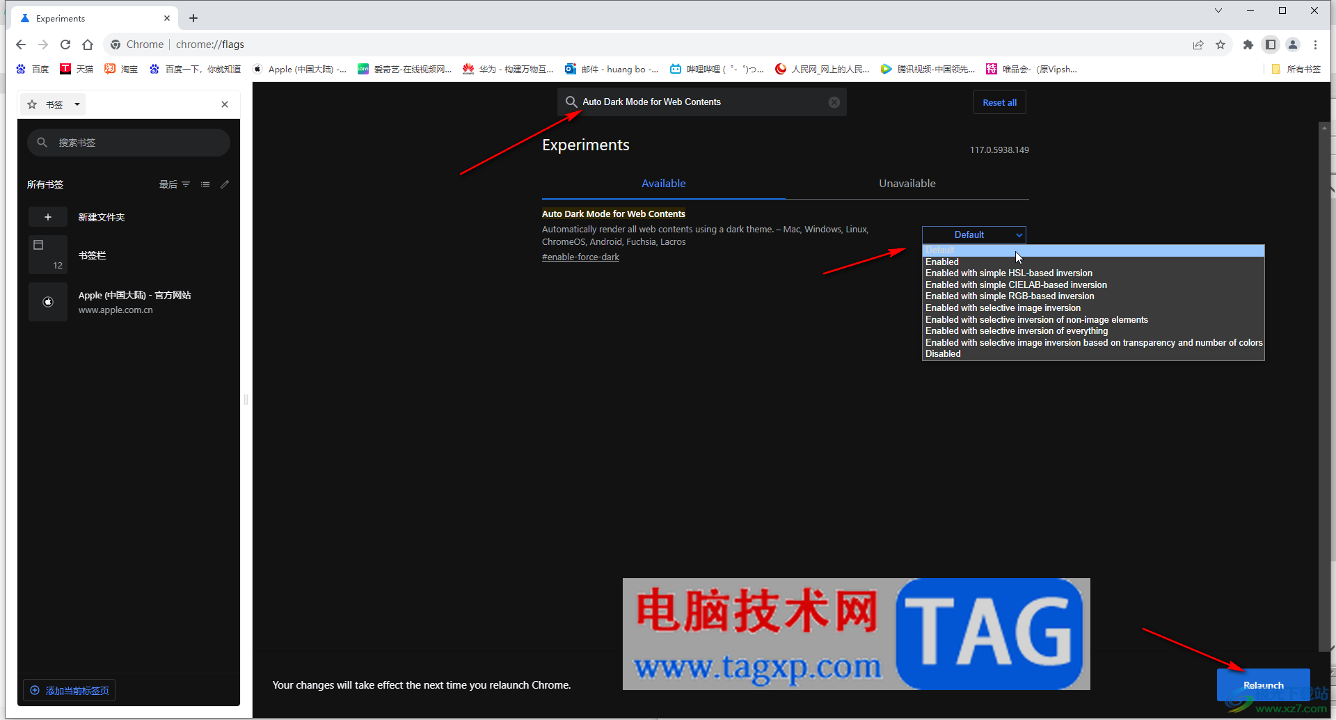Select selective inversion of non-image elements
Screen dimensions: 1336x720
coord(1093,320)
